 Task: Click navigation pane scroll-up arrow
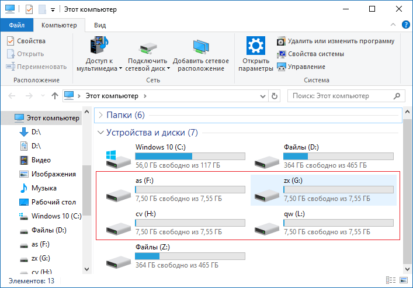click(86, 112)
